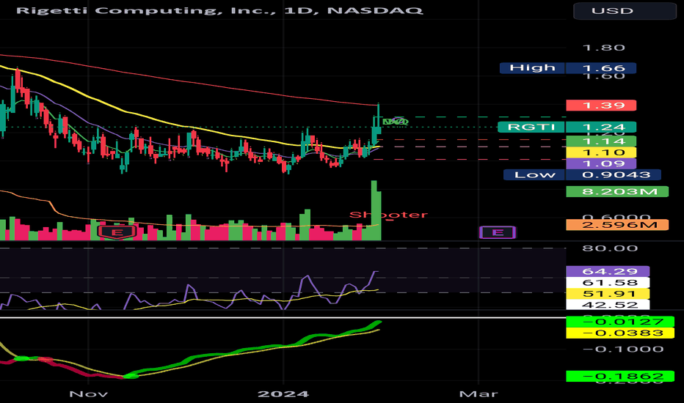Image resolution: width=684 pixels, height=403 pixels.
Task: Click the tallest green volume bar
Action: pos(374,210)
